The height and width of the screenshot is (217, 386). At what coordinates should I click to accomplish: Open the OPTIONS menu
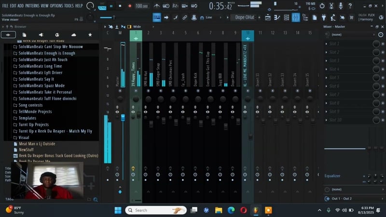(56, 6)
